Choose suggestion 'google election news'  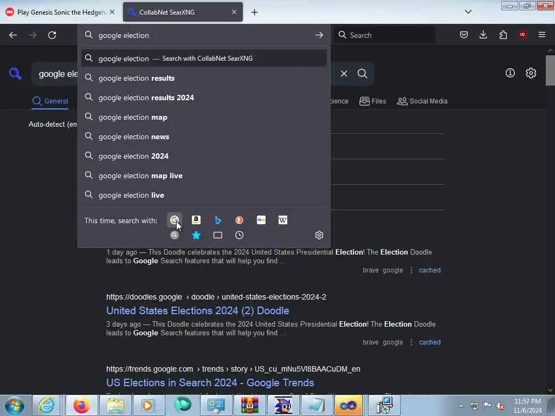tap(204, 136)
